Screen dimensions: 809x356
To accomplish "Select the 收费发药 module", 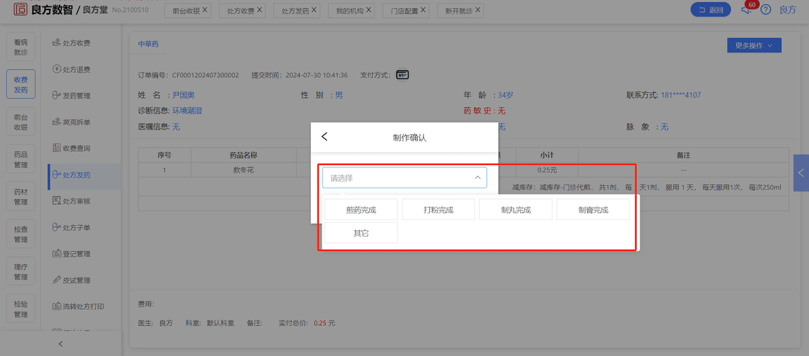I will (21, 85).
